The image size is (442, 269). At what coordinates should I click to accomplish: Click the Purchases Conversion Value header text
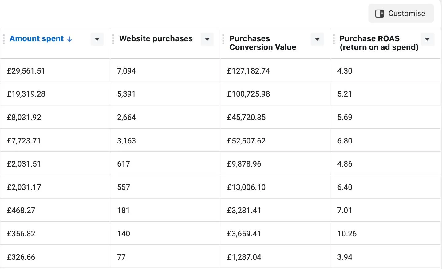pos(262,43)
